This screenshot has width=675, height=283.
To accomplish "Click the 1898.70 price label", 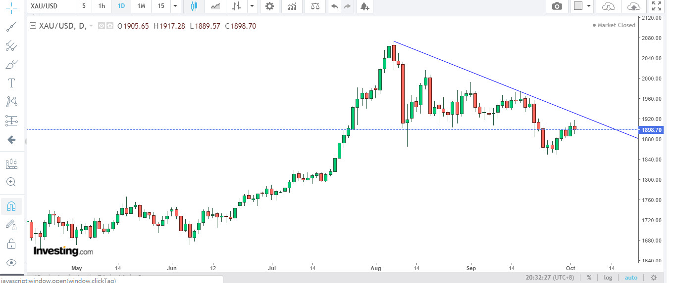I will 651,130.
